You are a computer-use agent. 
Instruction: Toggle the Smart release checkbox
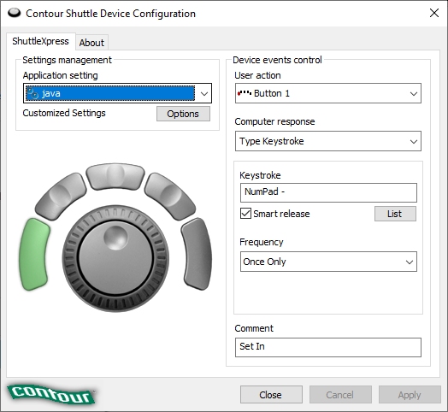tap(245, 214)
